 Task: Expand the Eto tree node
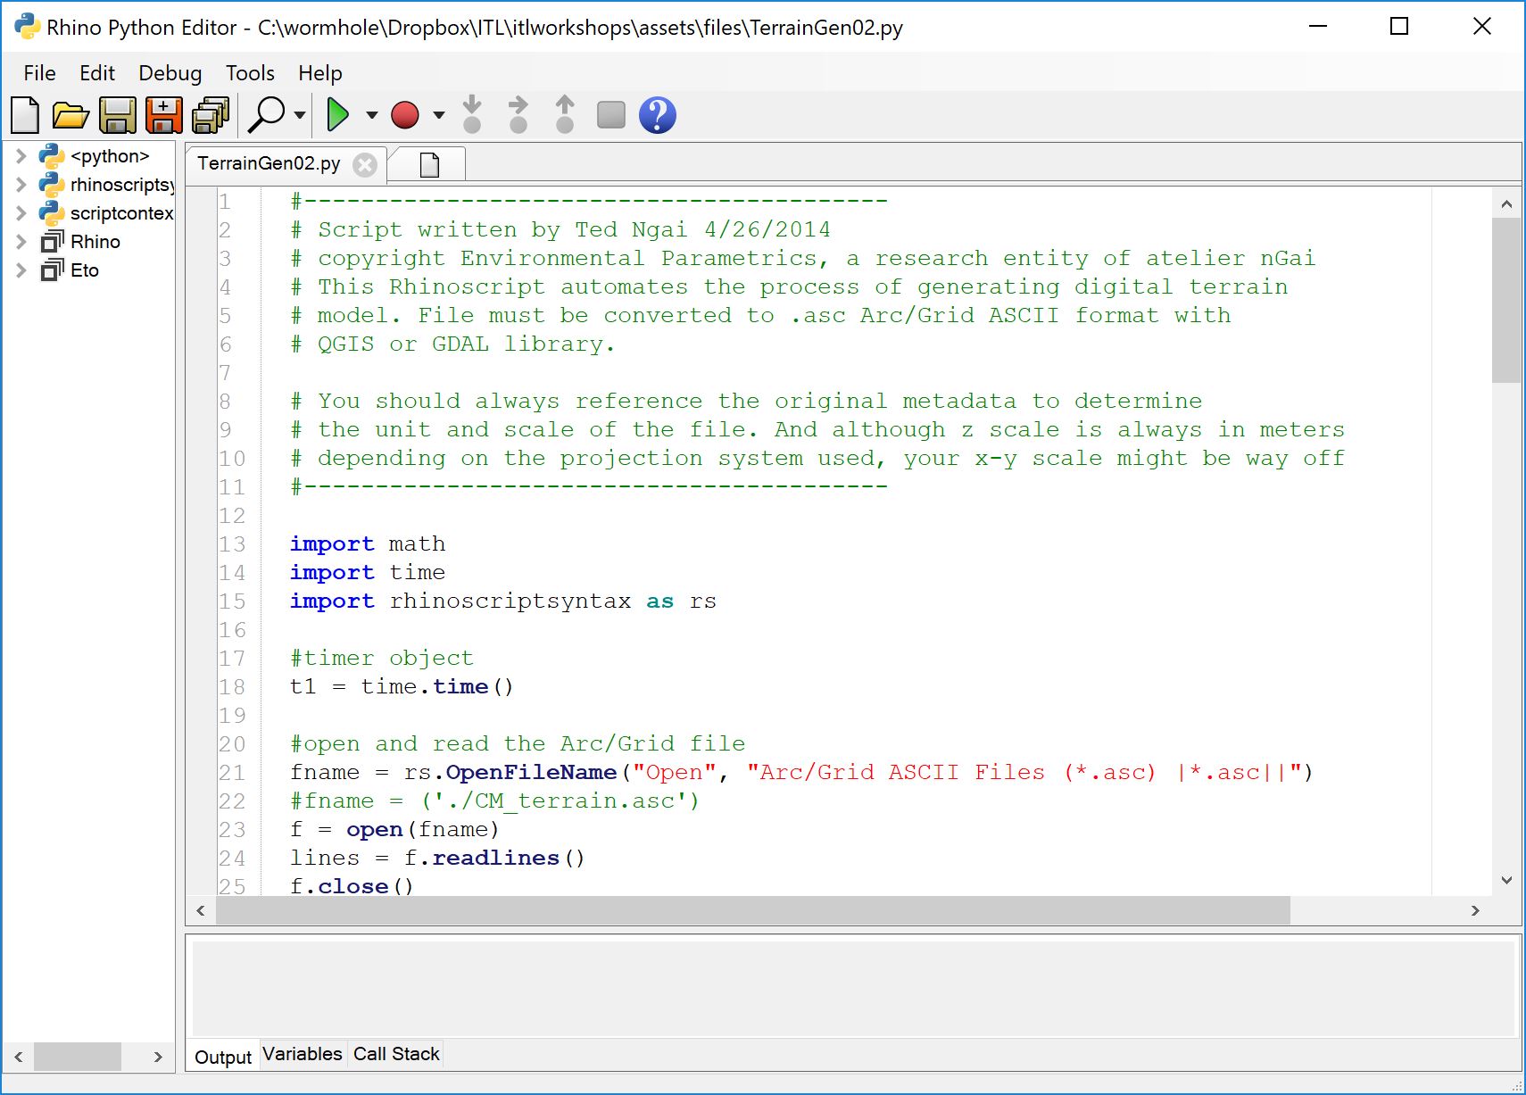(21, 270)
